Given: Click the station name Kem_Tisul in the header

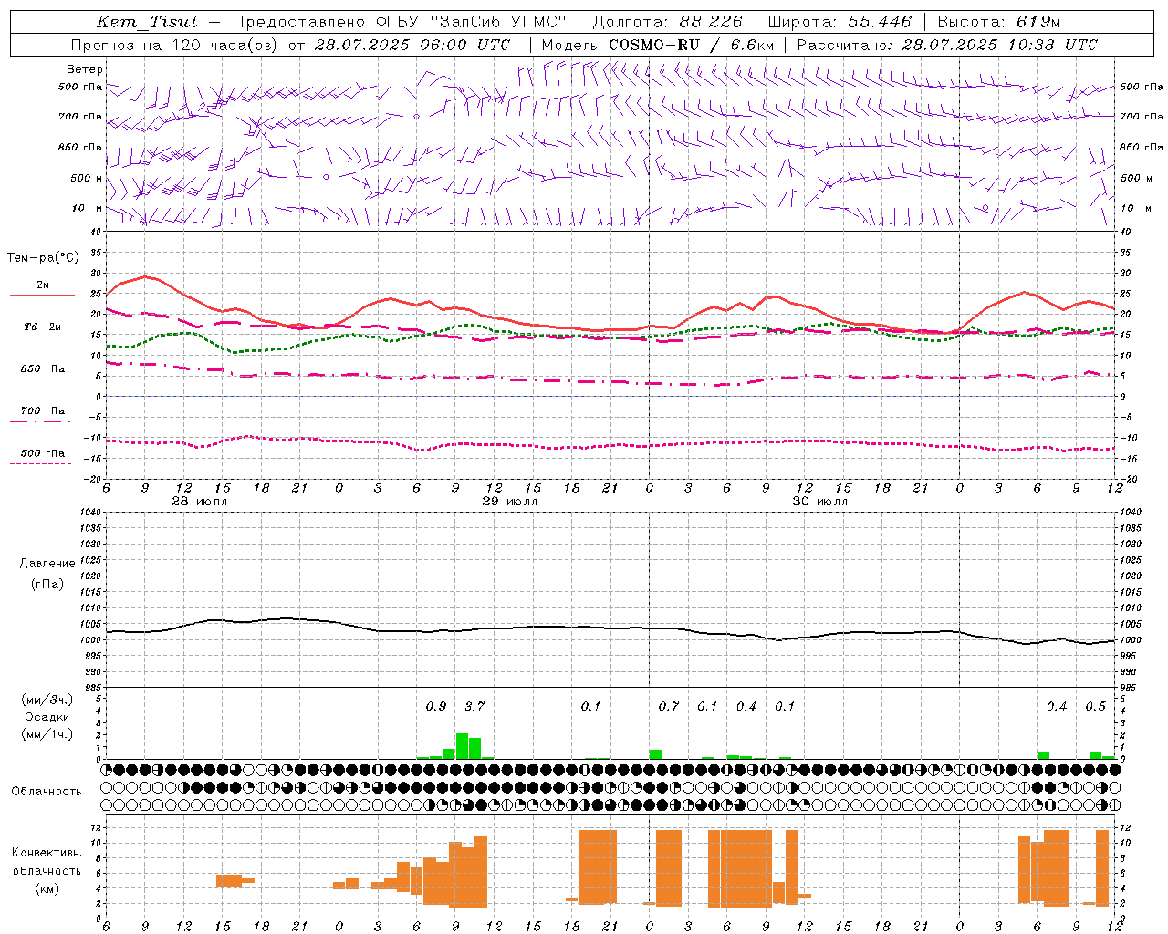Looking at the screenshot, I should point(147,22).
